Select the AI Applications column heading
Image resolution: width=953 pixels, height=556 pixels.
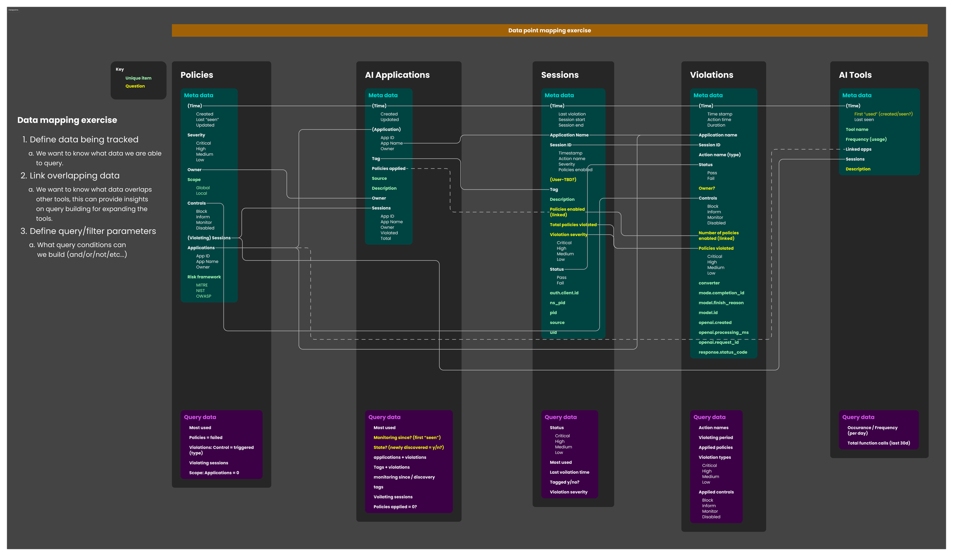pyautogui.click(x=397, y=75)
